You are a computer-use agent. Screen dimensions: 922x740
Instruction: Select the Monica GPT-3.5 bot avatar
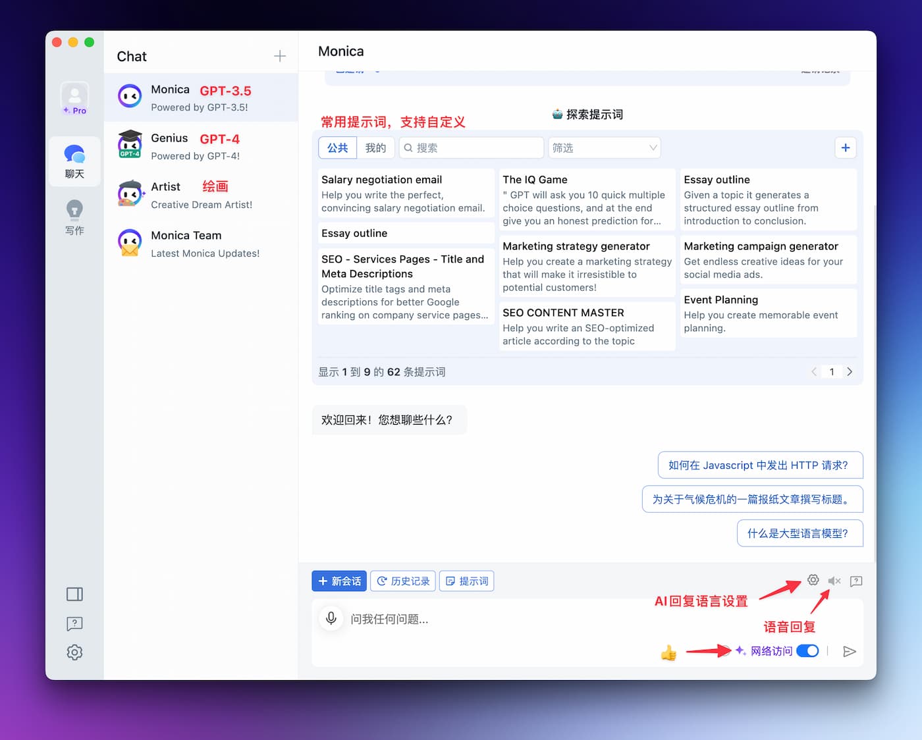click(130, 96)
